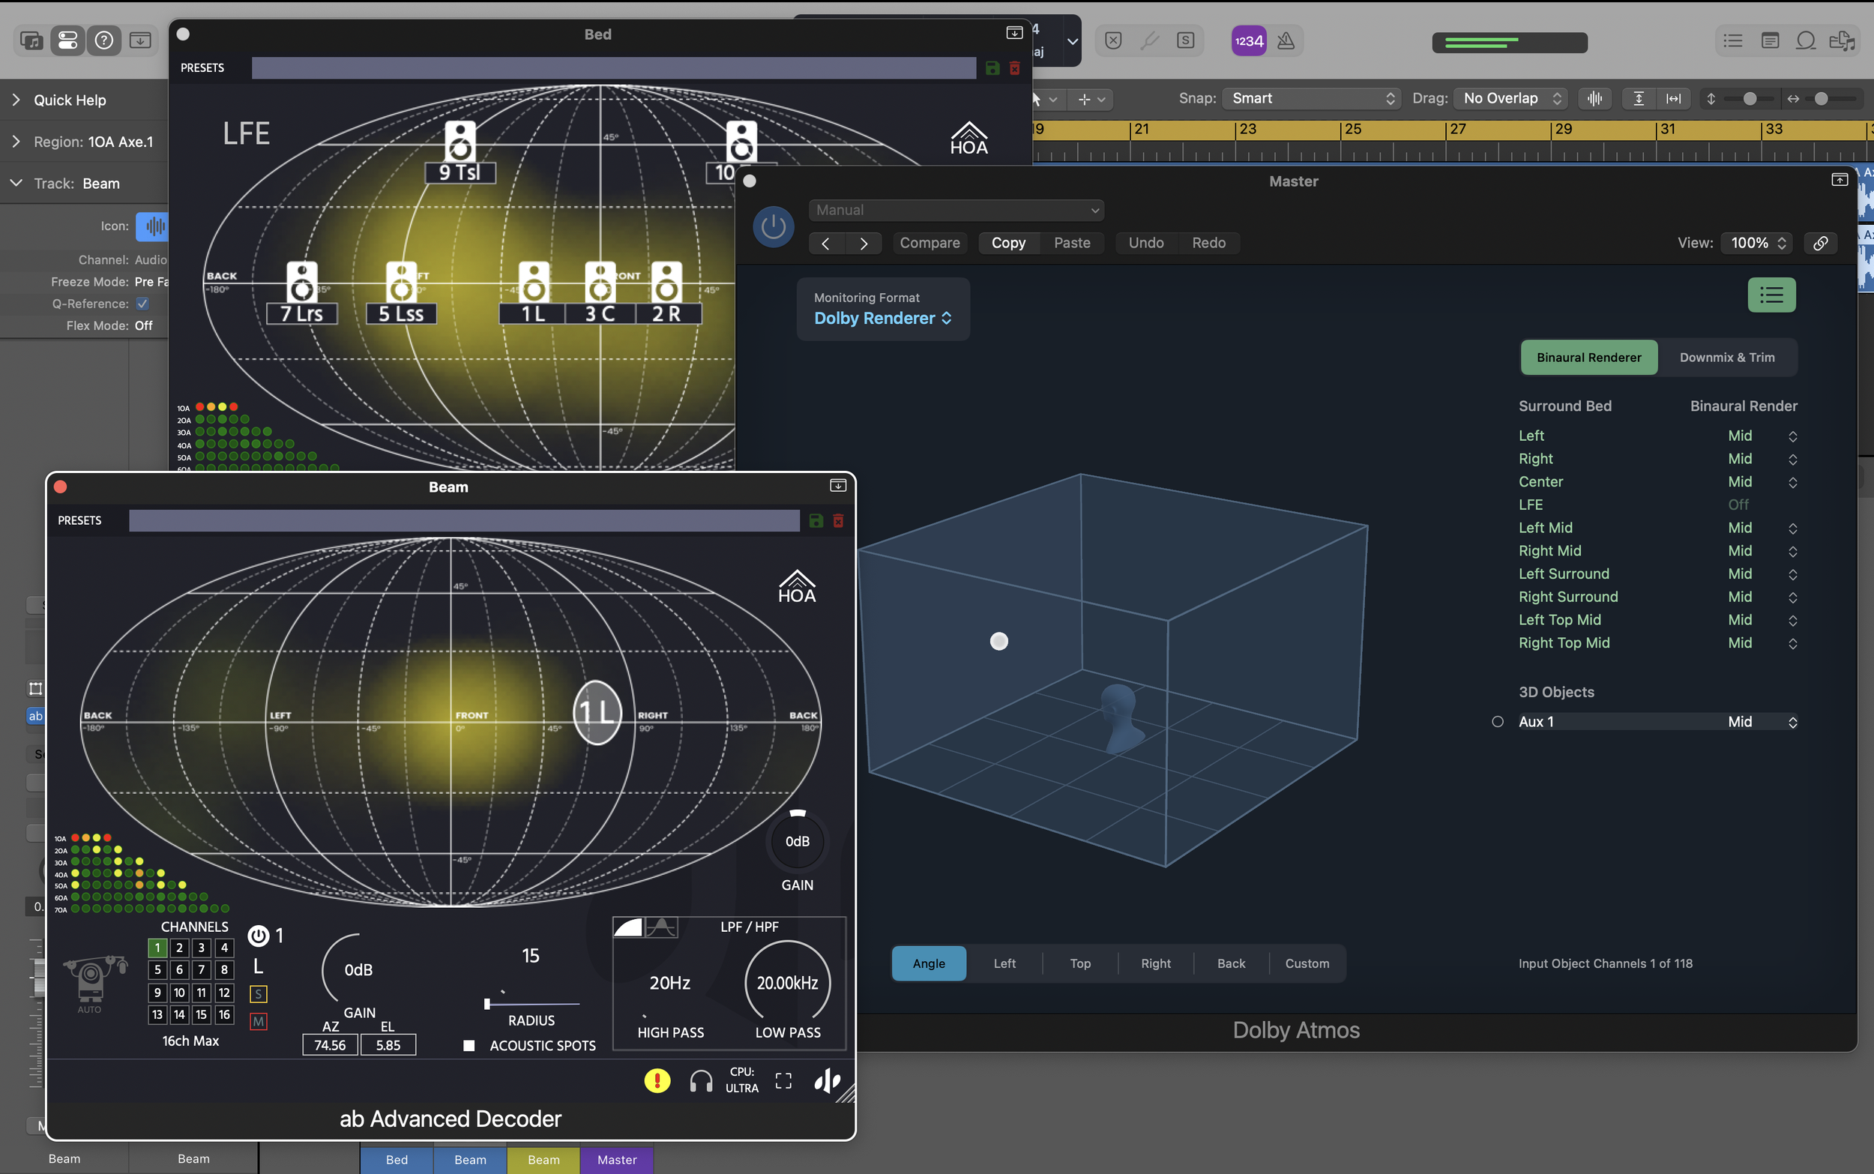Image resolution: width=1874 pixels, height=1174 pixels.
Task: Expand the Region 1OA Axe.1 section
Action: [16, 142]
